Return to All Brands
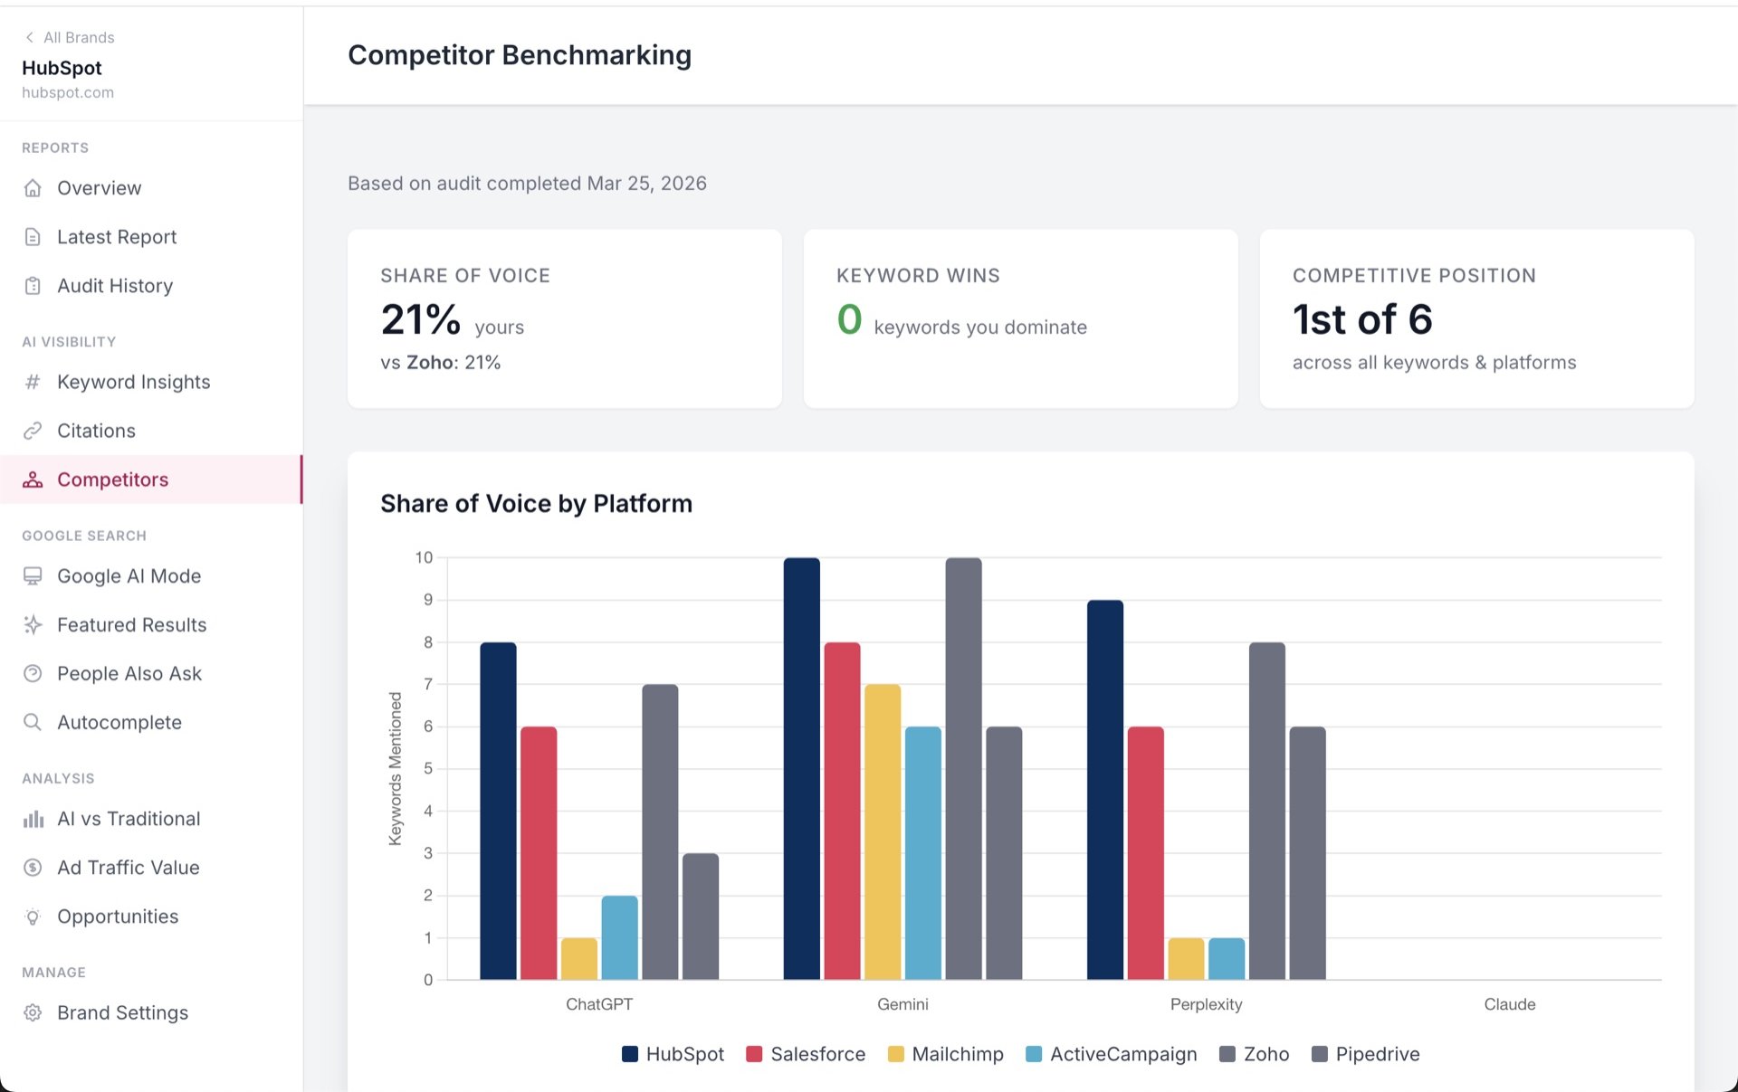The height and width of the screenshot is (1092, 1738). [x=70, y=37]
